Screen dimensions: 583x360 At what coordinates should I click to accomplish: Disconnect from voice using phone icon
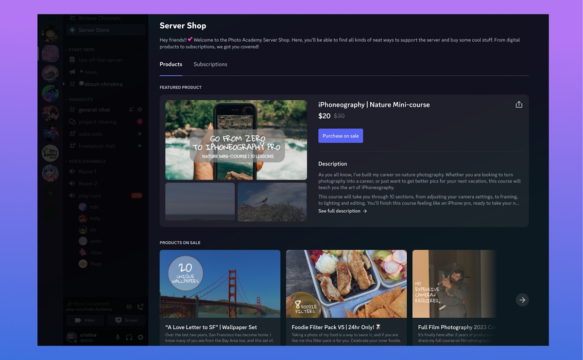click(x=140, y=306)
